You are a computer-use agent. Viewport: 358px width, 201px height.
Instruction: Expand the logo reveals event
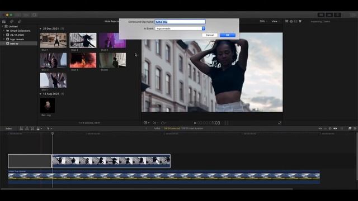(4, 39)
